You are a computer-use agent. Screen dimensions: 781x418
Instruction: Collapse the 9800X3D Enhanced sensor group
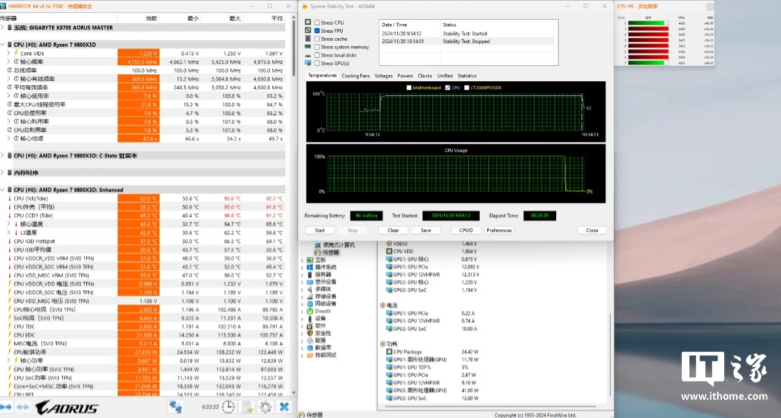(3, 190)
